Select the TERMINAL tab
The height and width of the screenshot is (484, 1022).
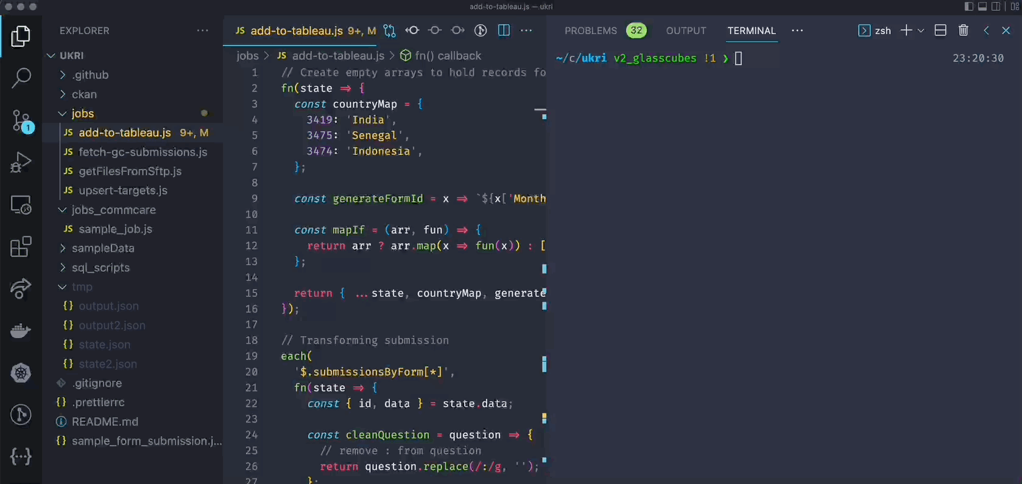[x=752, y=30]
